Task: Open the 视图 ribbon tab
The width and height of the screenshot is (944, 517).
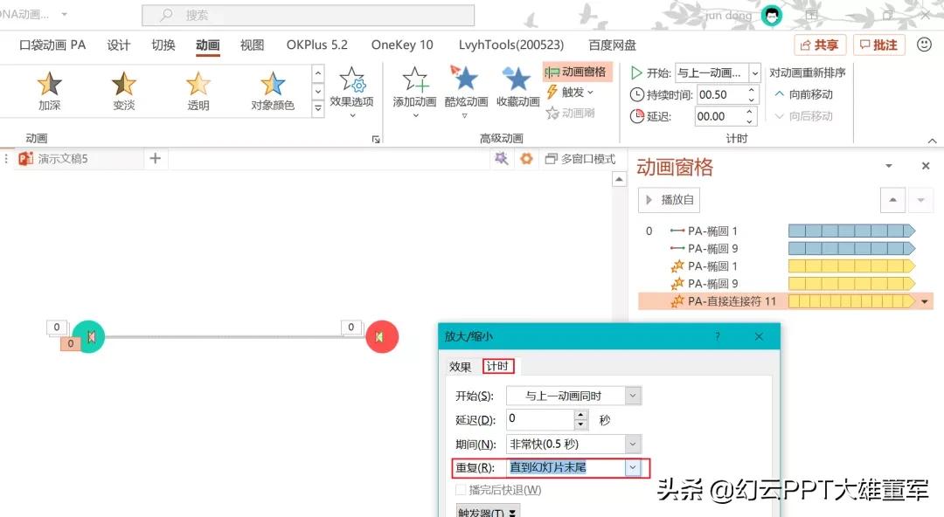Action: [x=252, y=45]
